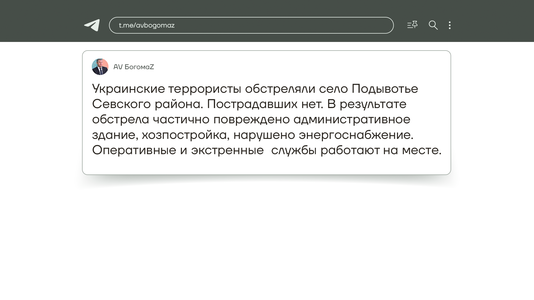
Task: Click the word "экстренные" in the post
Action: 227,150
